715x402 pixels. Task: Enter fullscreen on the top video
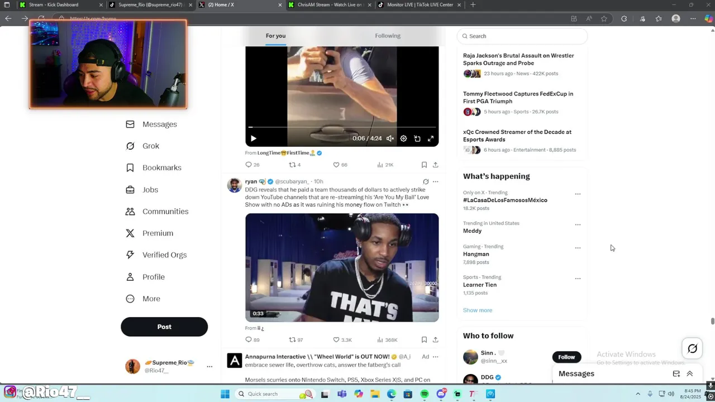[431, 138]
